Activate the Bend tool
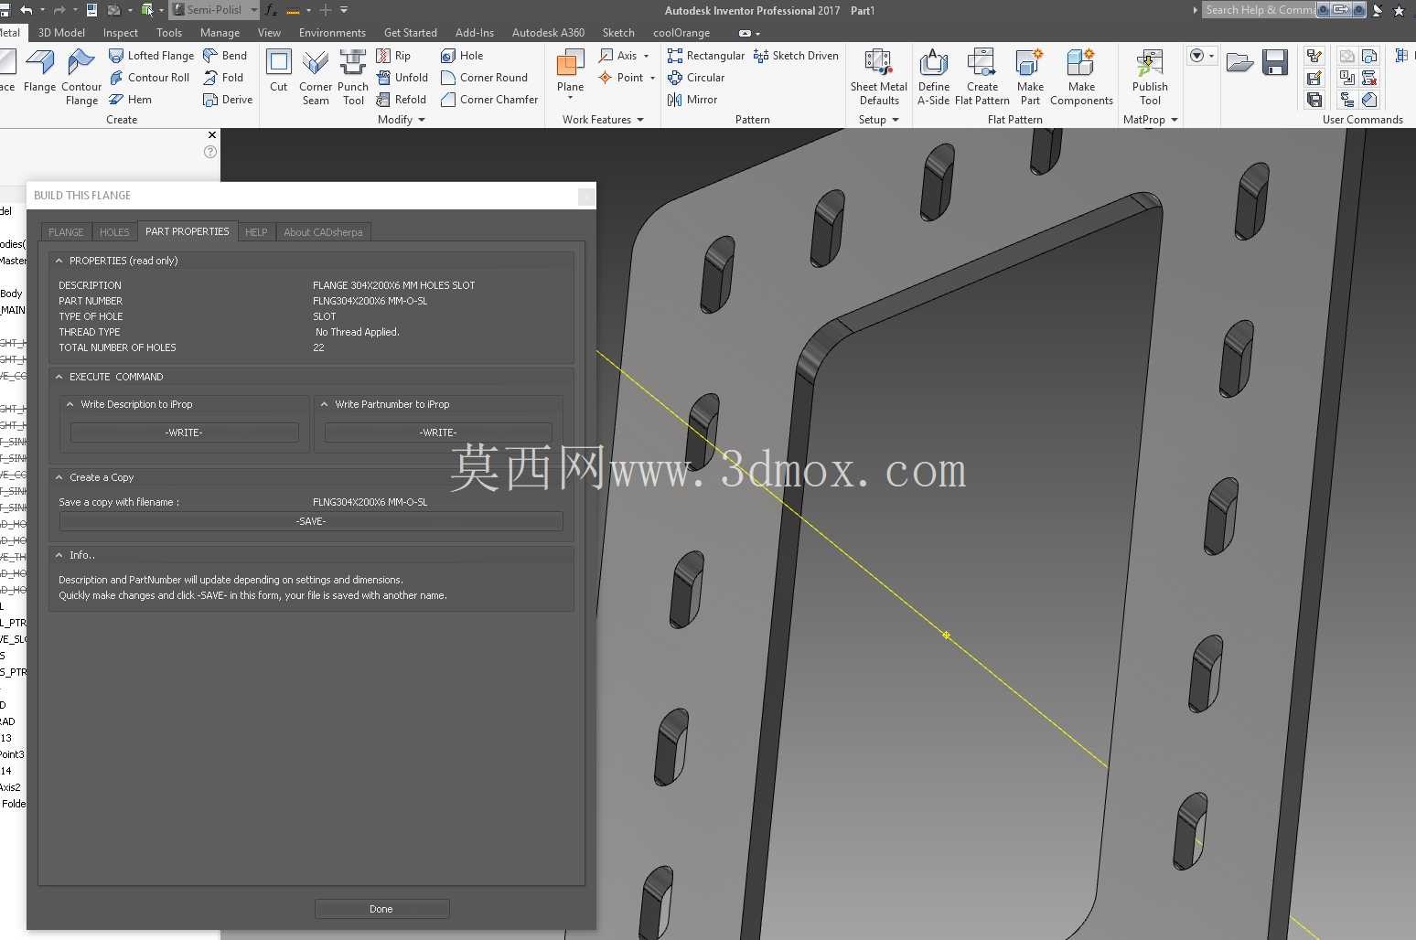 pos(225,56)
